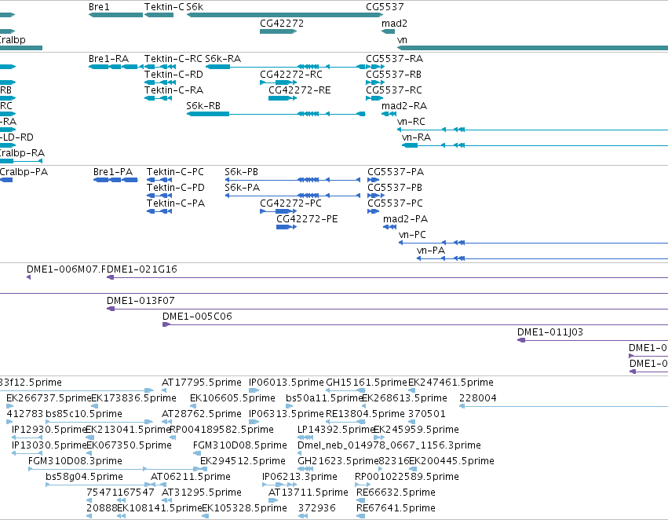Select transcript CG42272-RE label
This screenshot has height=520, width=668.
point(300,90)
